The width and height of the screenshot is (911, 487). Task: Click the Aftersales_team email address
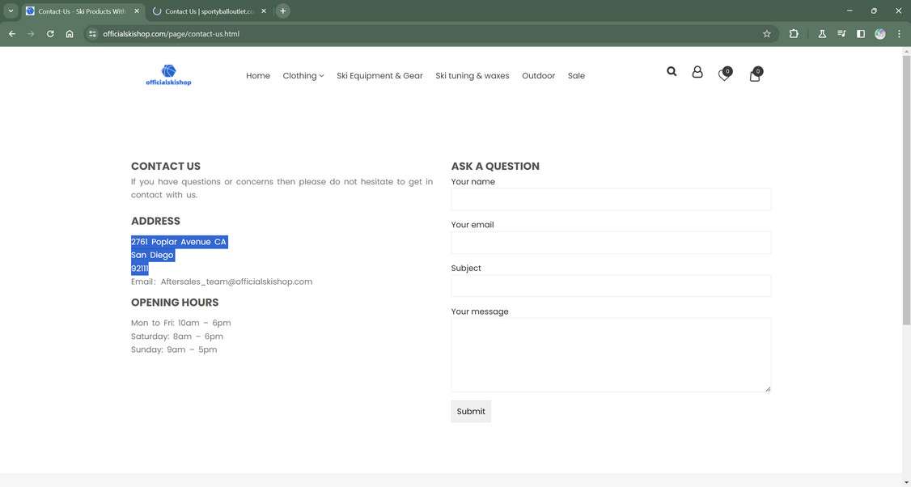click(236, 282)
